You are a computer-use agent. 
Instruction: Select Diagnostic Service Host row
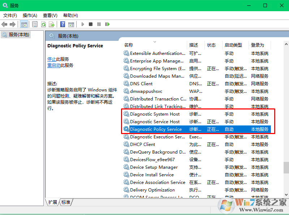click(x=197, y=121)
